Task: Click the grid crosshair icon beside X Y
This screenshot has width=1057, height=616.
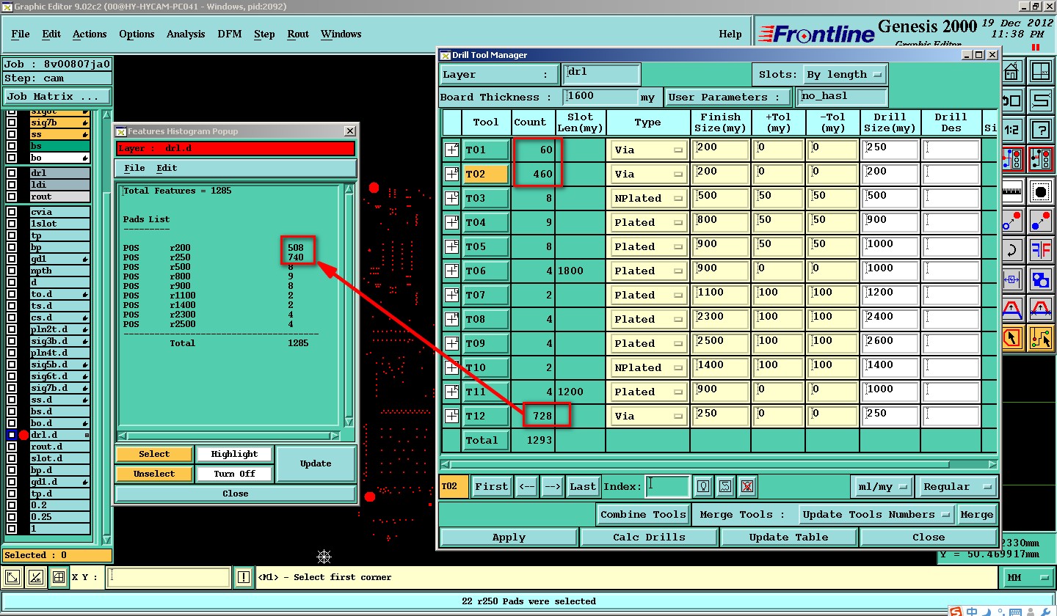Action: pyautogui.click(x=58, y=578)
